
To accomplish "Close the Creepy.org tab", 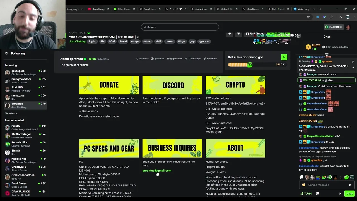I will pyautogui.click(x=82, y=9).
